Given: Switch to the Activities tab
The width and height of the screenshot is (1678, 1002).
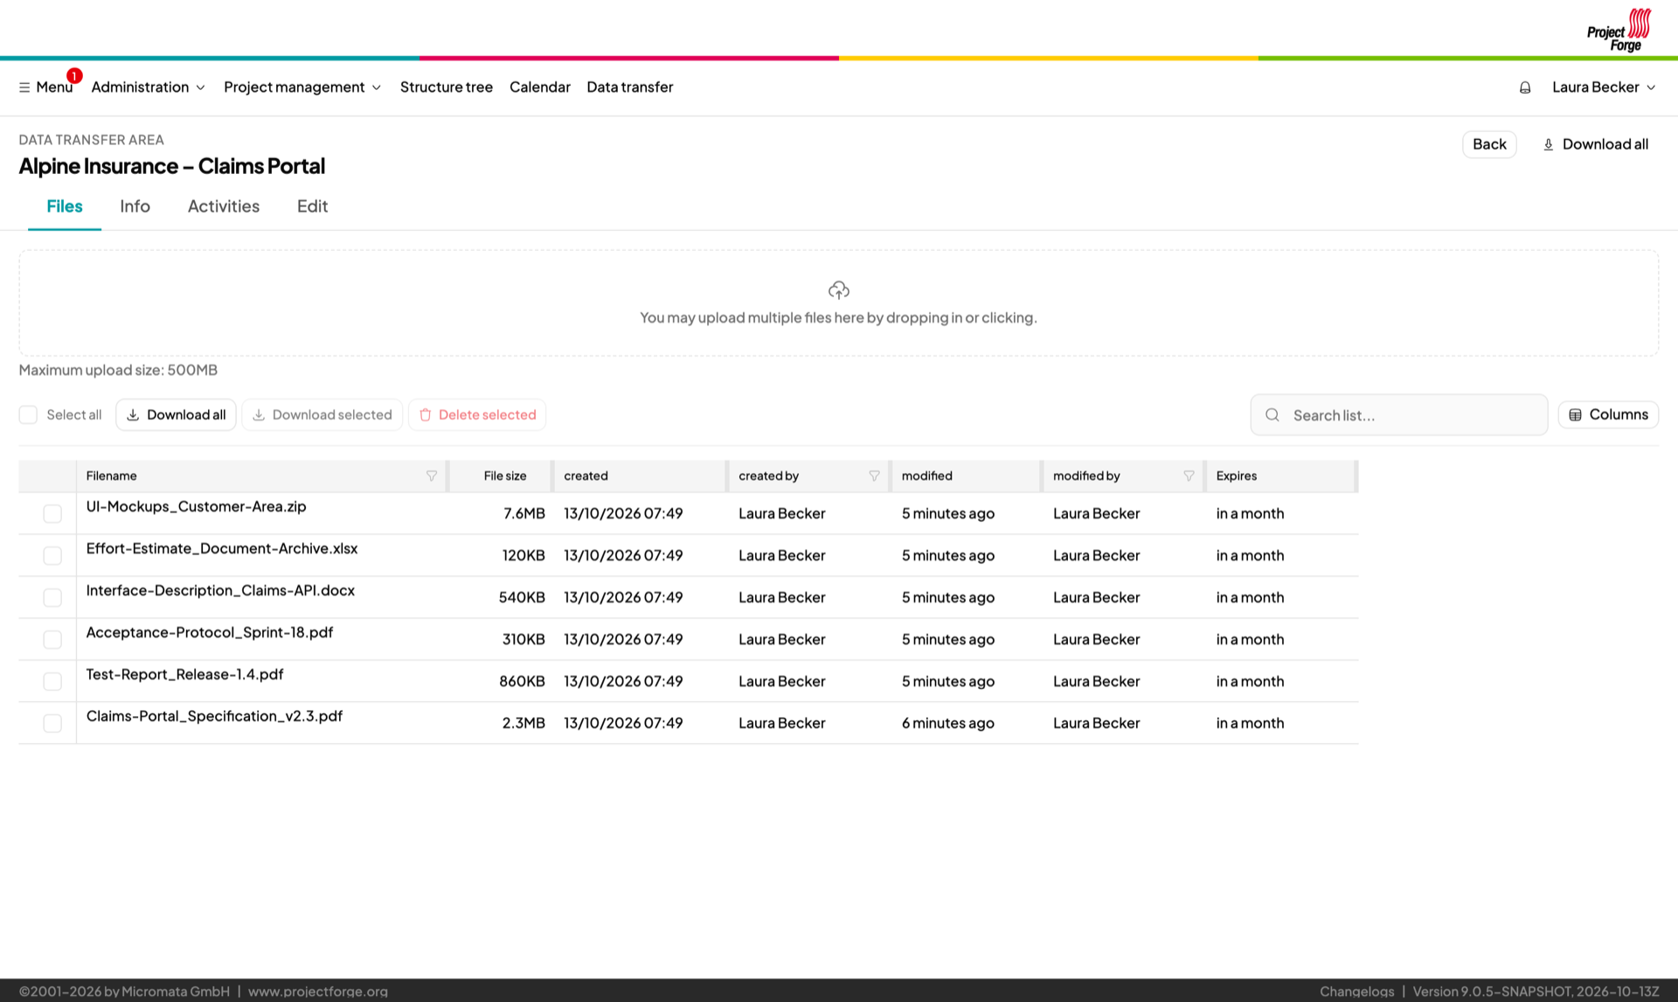Looking at the screenshot, I should click(x=224, y=206).
